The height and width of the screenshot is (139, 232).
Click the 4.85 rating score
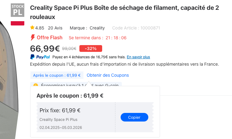pos(40,28)
